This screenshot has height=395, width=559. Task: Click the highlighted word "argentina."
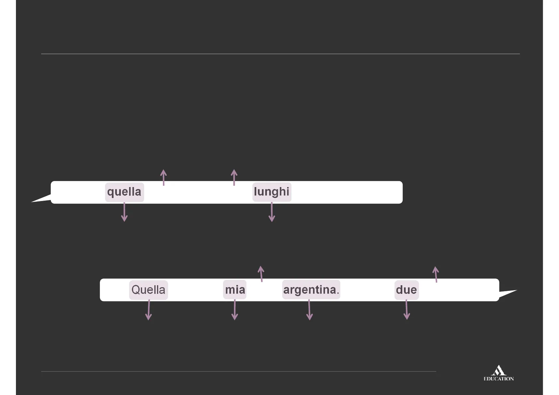[x=311, y=290]
